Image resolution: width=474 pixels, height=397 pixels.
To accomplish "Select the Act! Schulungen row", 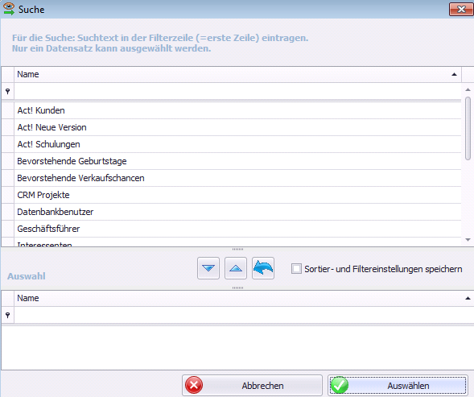I will (x=237, y=144).
